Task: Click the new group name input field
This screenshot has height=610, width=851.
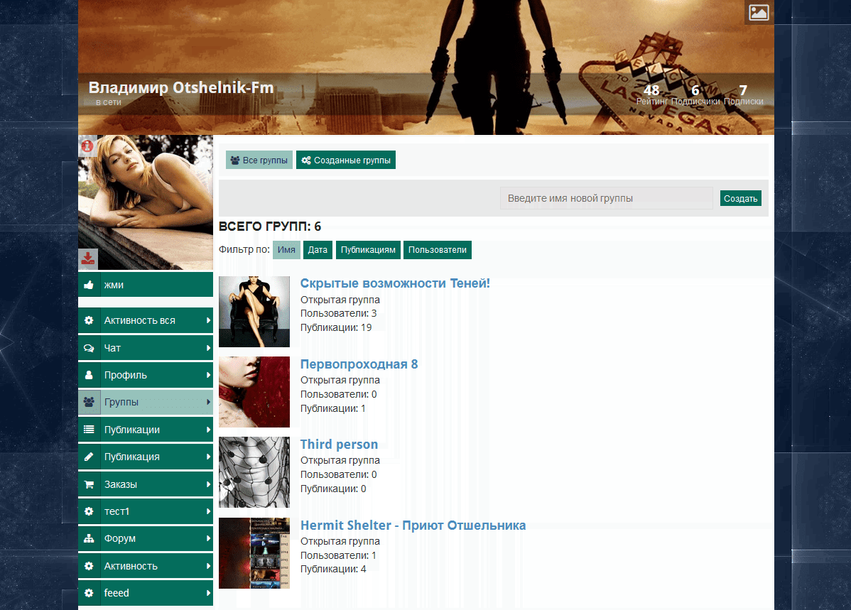Action: pyautogui.click(x=606, y=198)
